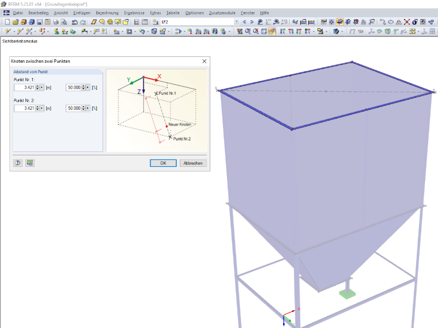This screenshot has width=438, height=328.
Task: Toggle the highlighted show loads button
Action: (339, 22)
